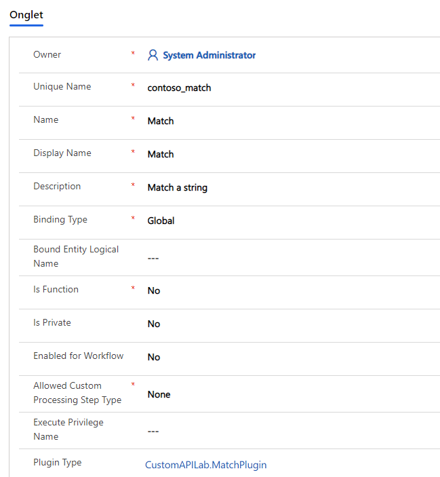Select the Onglet tab
440x477 pixels.
26,15
